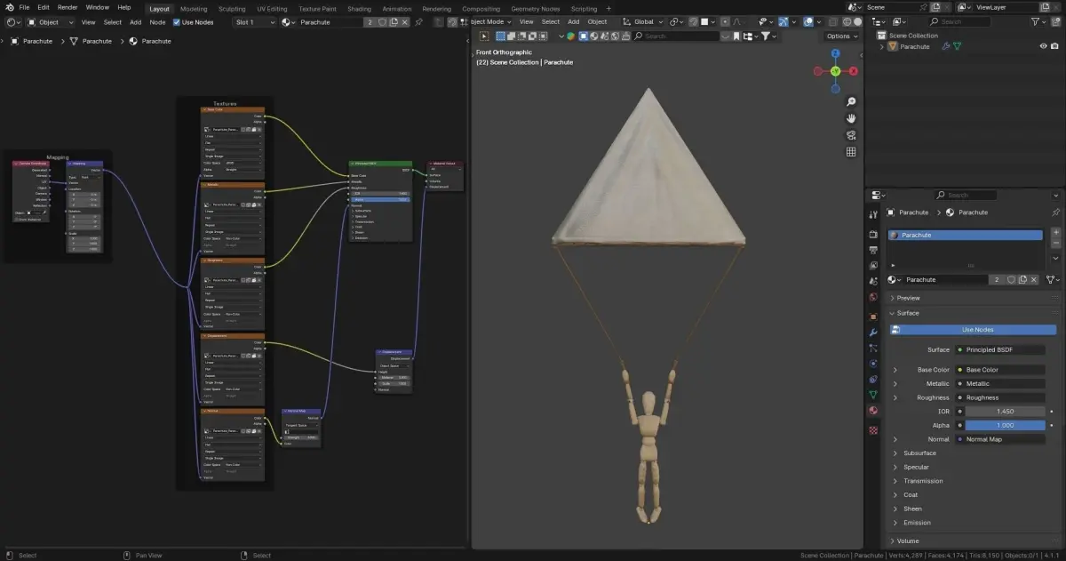1066x561 pixels.
Task: Toggle viewport overlays
Action: 808,21
